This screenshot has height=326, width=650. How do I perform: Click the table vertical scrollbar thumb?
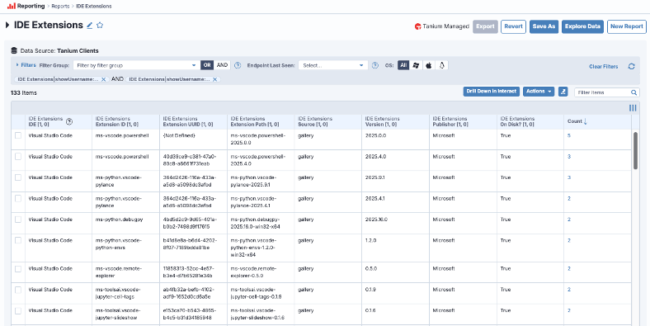pos(635,150)
